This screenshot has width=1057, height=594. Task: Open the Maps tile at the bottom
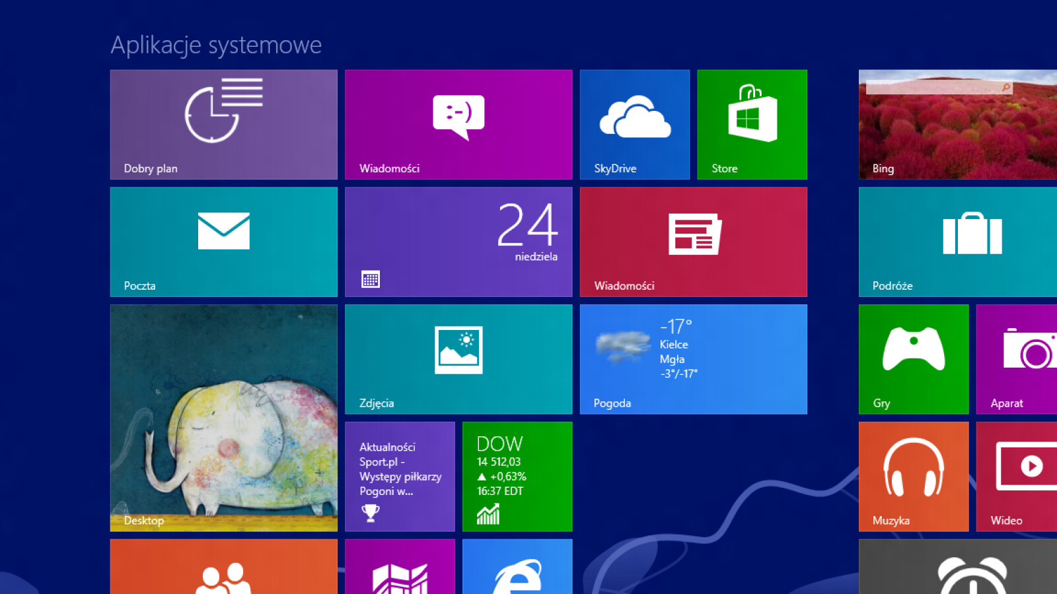click(400, 574)
